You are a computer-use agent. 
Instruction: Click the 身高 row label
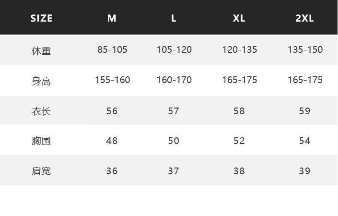[x=41, y=81]
